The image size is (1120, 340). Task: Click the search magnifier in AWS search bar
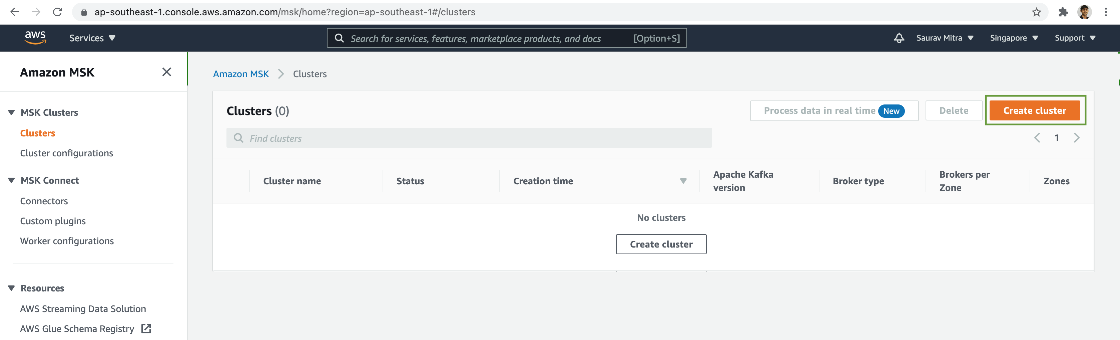[339, 38]
